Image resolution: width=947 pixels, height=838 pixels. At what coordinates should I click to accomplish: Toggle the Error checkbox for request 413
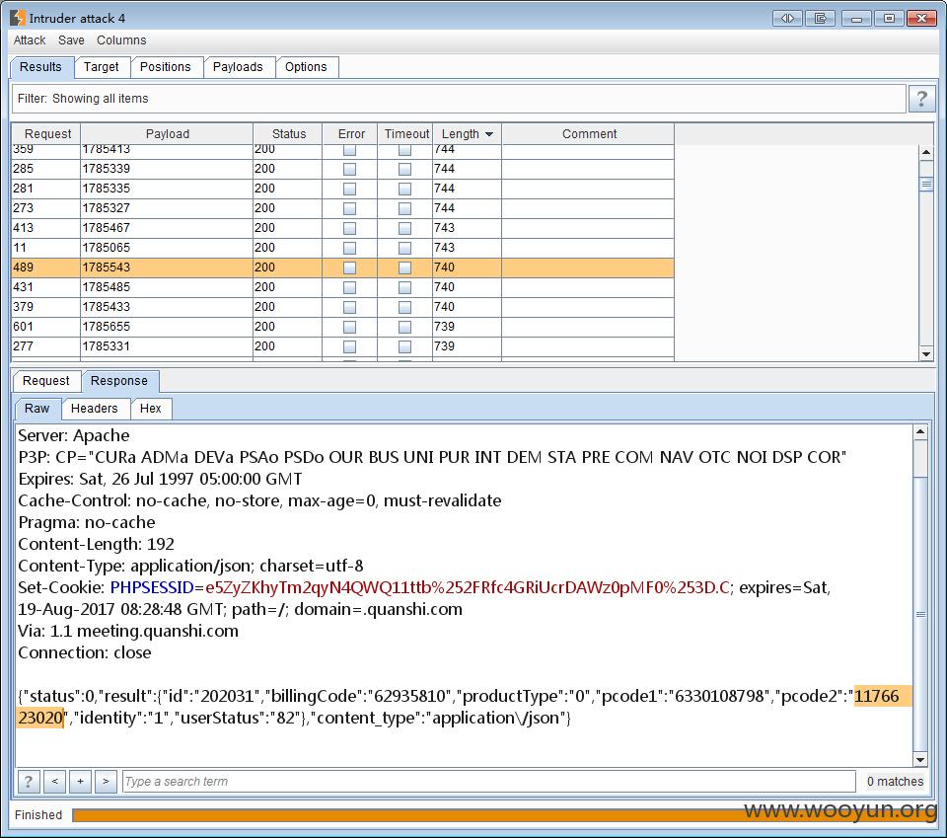tap(349, 228)
